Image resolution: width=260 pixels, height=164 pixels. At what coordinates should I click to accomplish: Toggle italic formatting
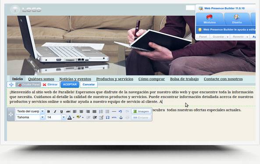click(x=55, y=111)
